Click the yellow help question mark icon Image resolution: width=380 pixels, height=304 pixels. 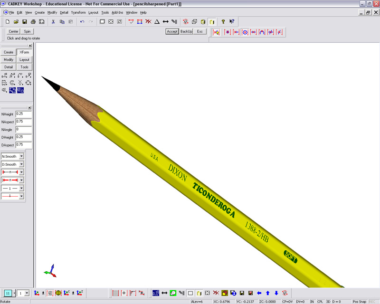coord(223,21)
